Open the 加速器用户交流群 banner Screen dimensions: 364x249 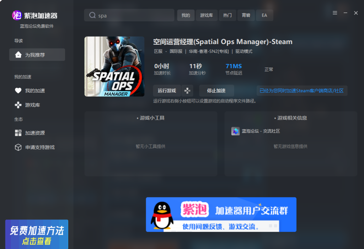(x=221, y=215)
